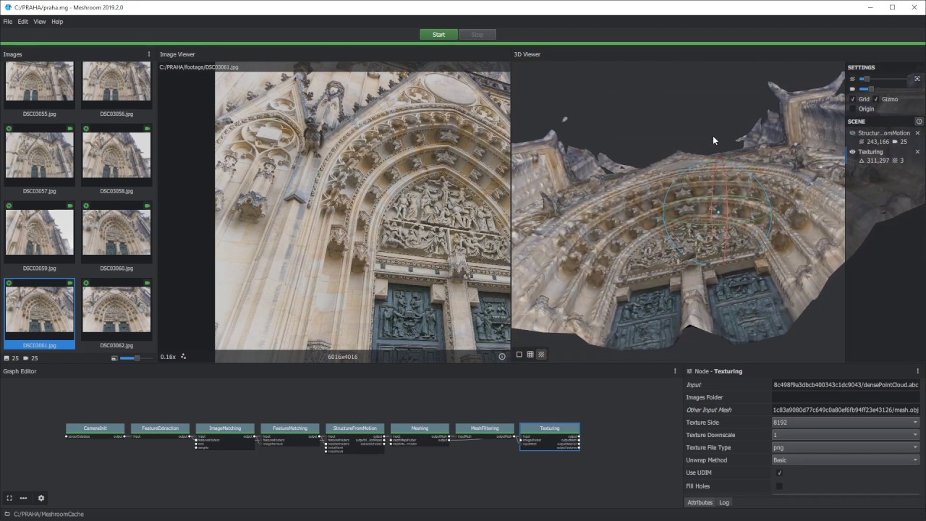926x521 pixels.
Task: Open the Images panel options menu
Action: coord(149,54)
